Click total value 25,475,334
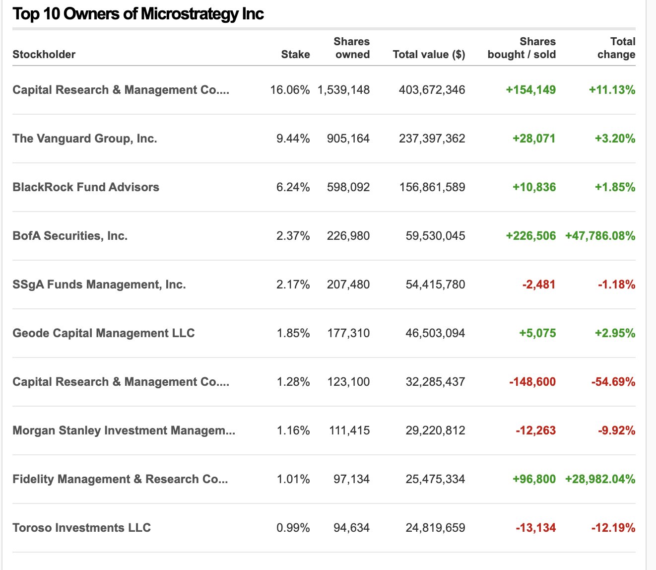The width and height of the screenshot is (656, 570). pos(436,479)
